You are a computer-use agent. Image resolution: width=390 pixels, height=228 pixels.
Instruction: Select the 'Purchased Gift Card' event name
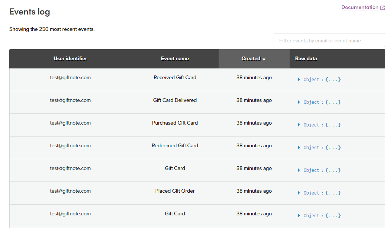[175, 123]
